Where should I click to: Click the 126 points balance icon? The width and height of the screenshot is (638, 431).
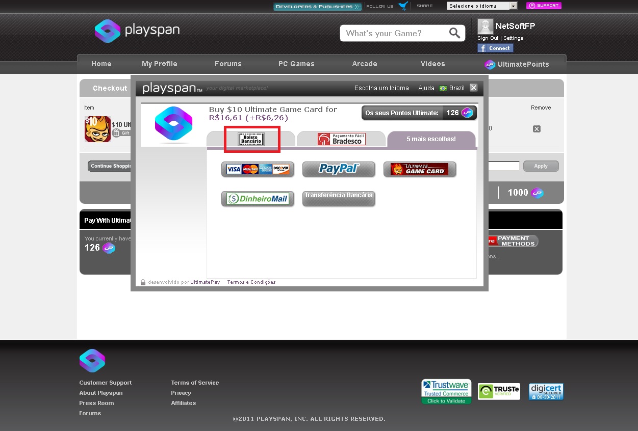click(x=109, y=248)
